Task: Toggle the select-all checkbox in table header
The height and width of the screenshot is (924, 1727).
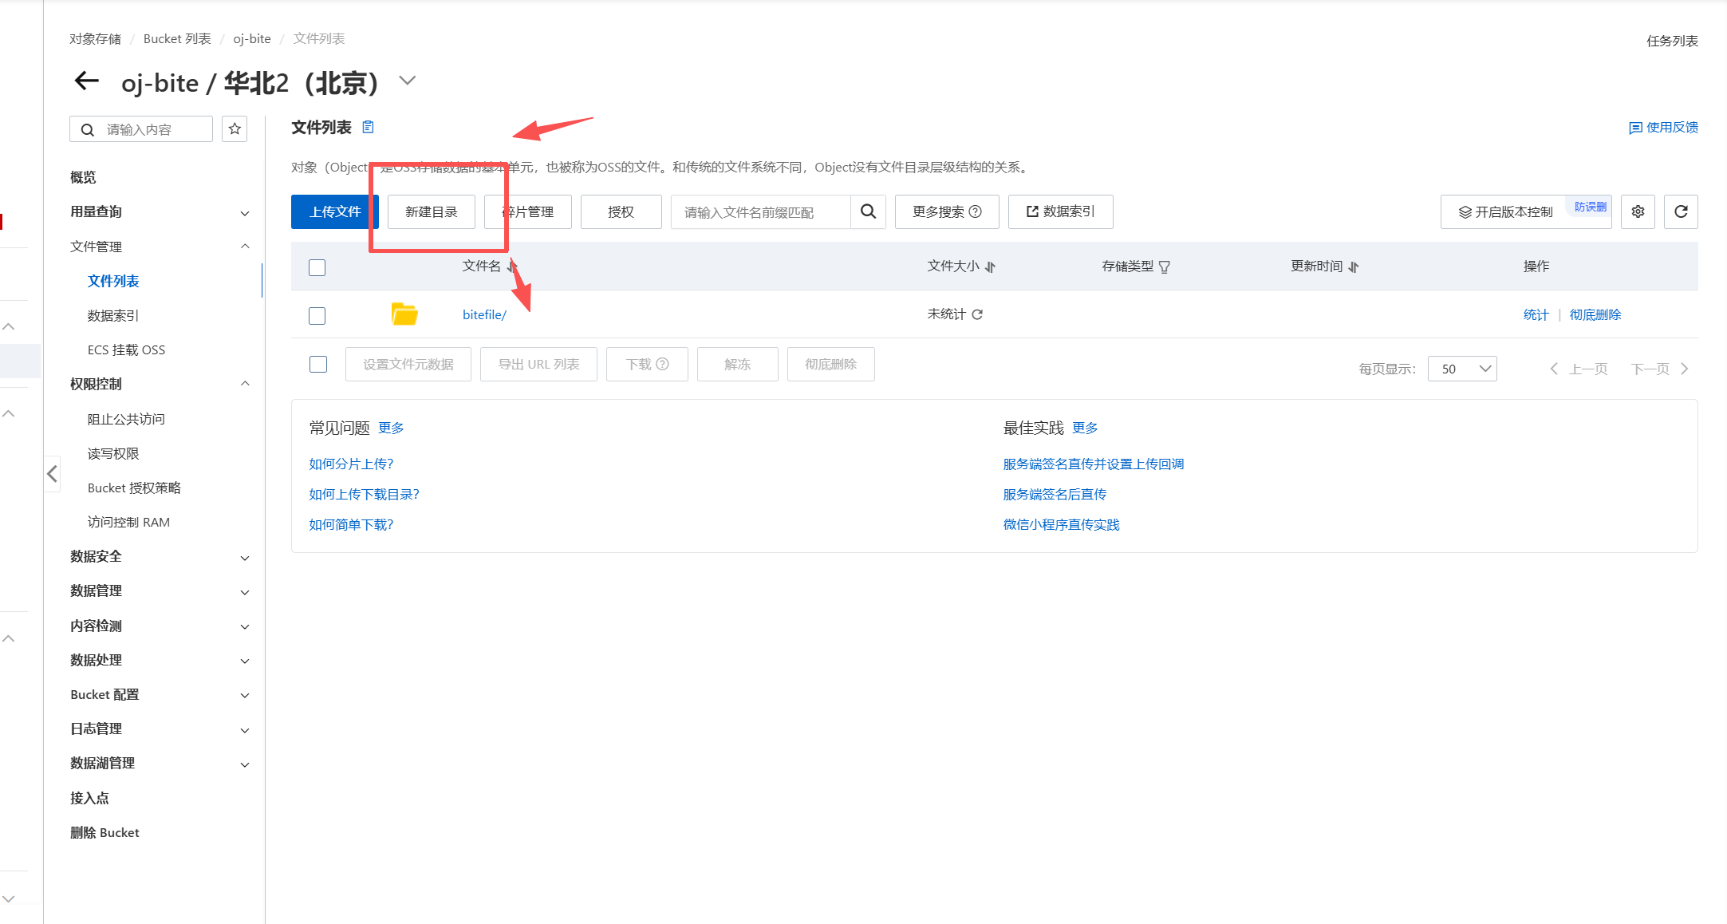Action: [317, 267]
